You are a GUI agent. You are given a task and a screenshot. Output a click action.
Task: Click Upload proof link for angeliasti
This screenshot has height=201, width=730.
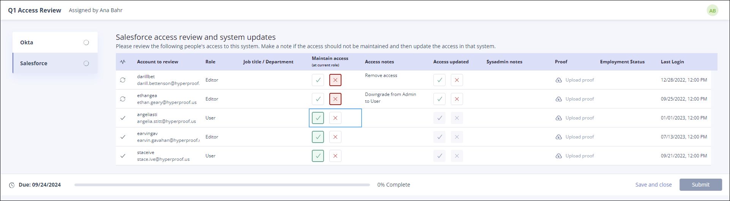click(580, 118)
